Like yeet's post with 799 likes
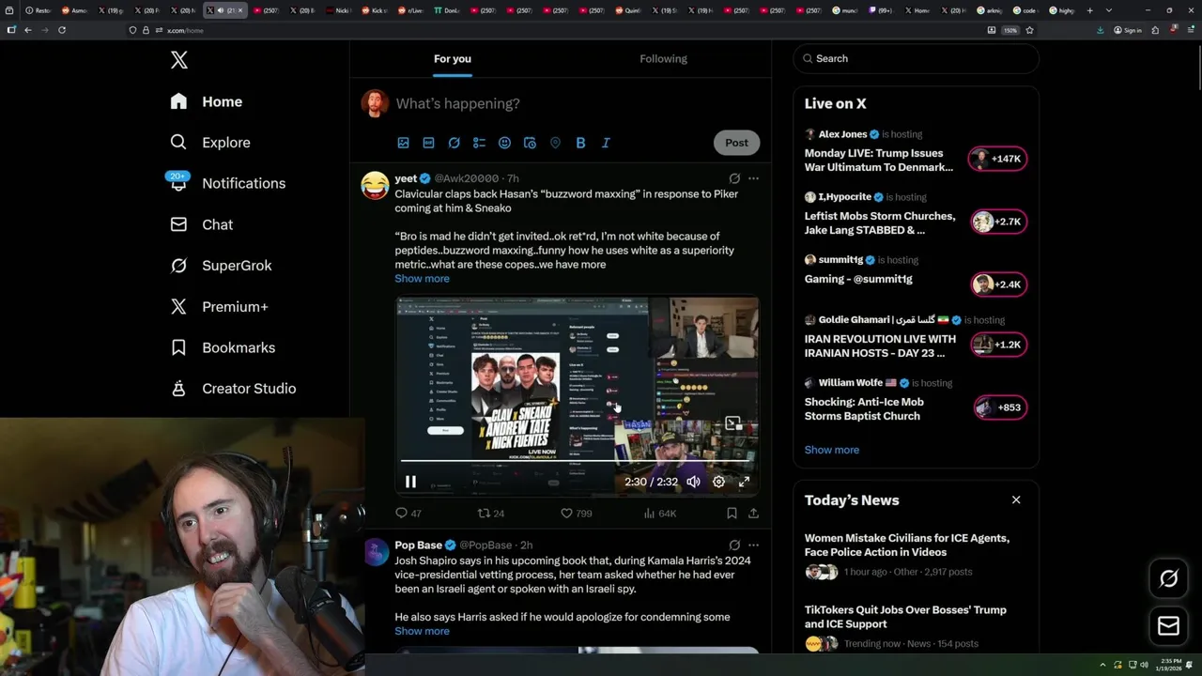Image resolution: width=1202 pixels, height=676 pixels. click(576, 514)
